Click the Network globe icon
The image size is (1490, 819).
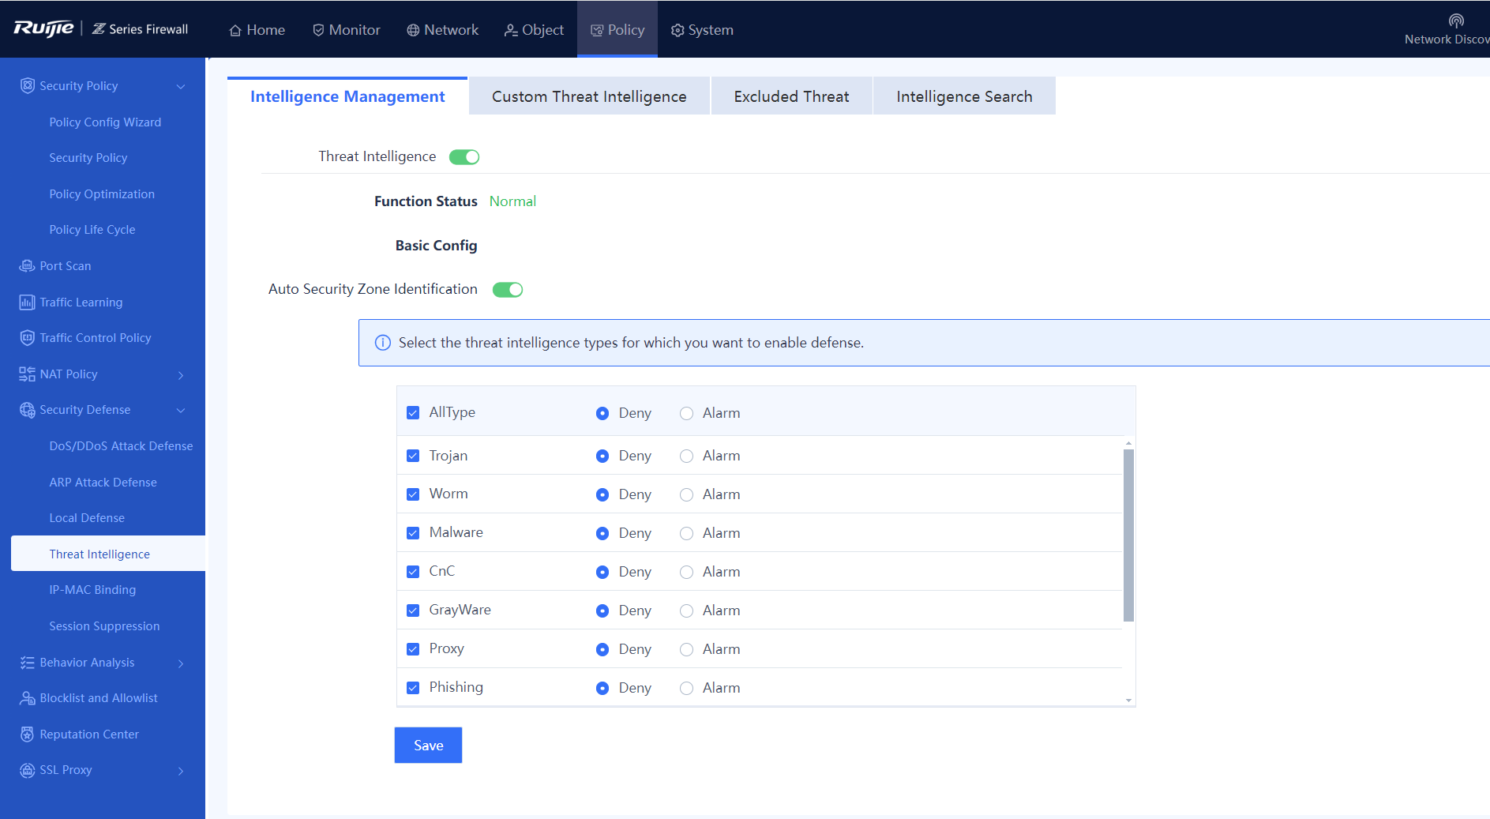pos(413,30)
